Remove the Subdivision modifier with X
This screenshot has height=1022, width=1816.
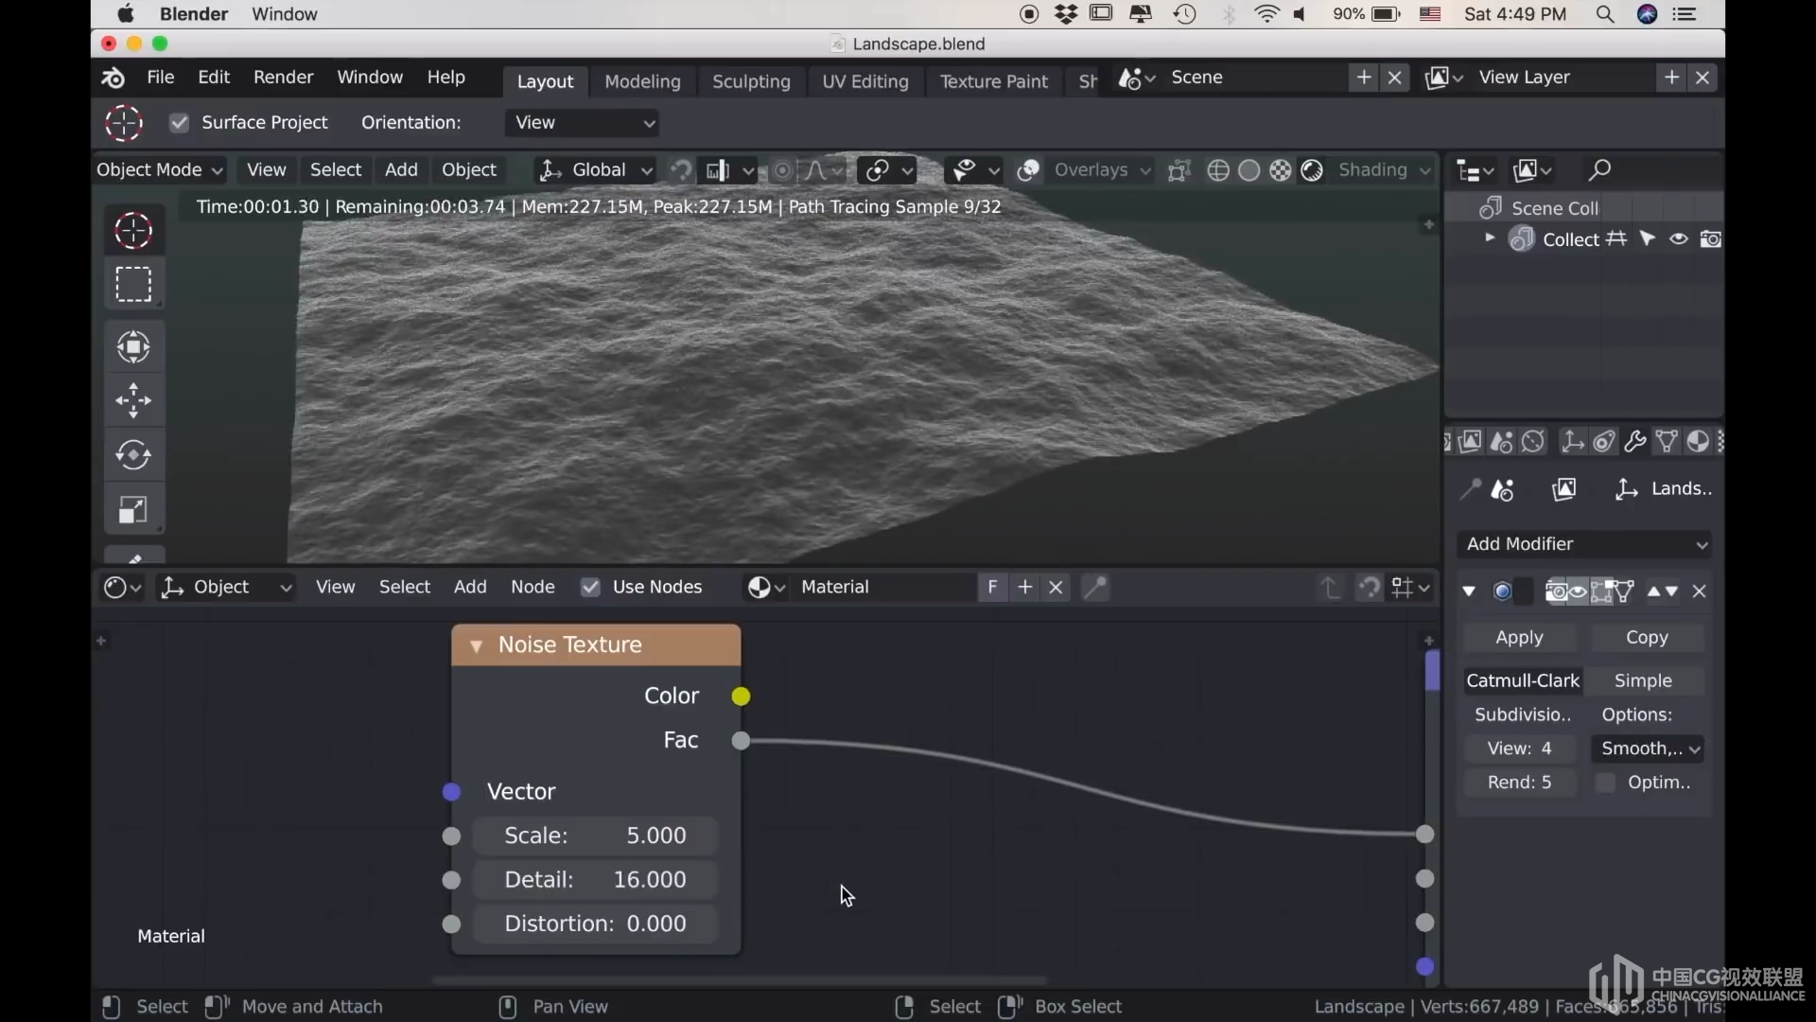coord(1700,591)
